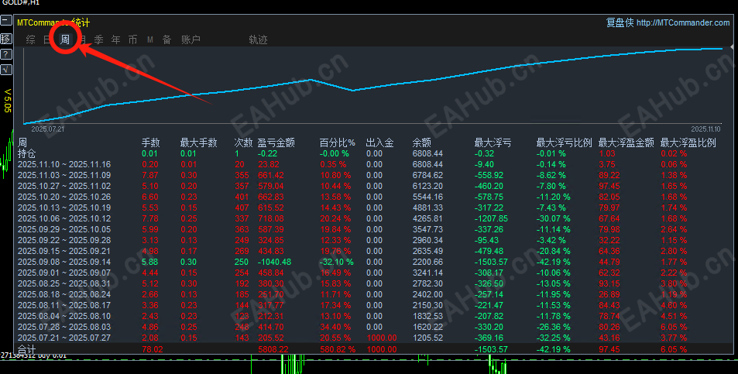Select week row 2025.10.27 ~ 2025.11.02
Image resolution: width=738 pixels, height=374 pixels.
coord(64,186)
